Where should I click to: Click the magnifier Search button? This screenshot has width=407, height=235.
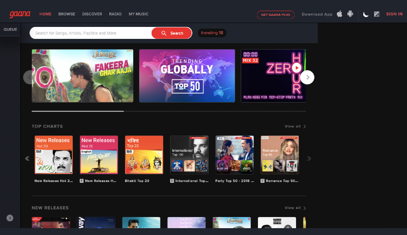tap(172, 33)
